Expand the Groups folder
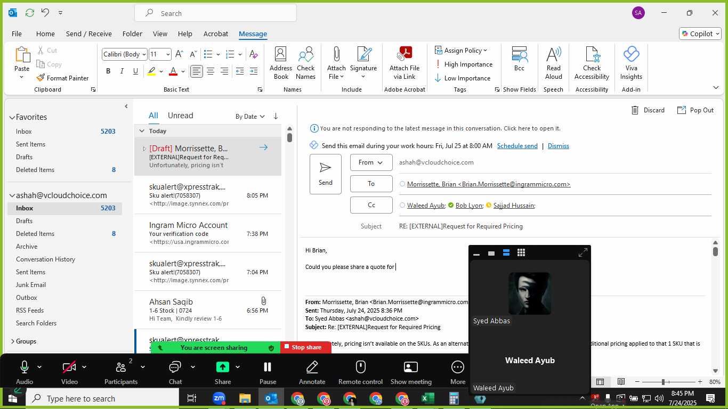Screen dimensions: 728x409 point(12,341)
